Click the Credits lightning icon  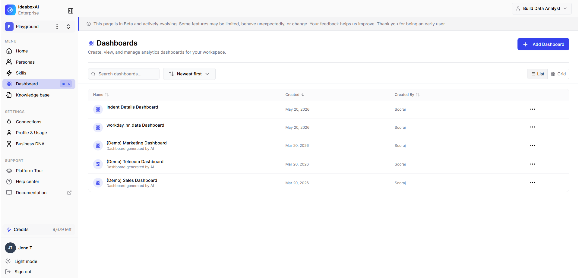pos(9,229)
